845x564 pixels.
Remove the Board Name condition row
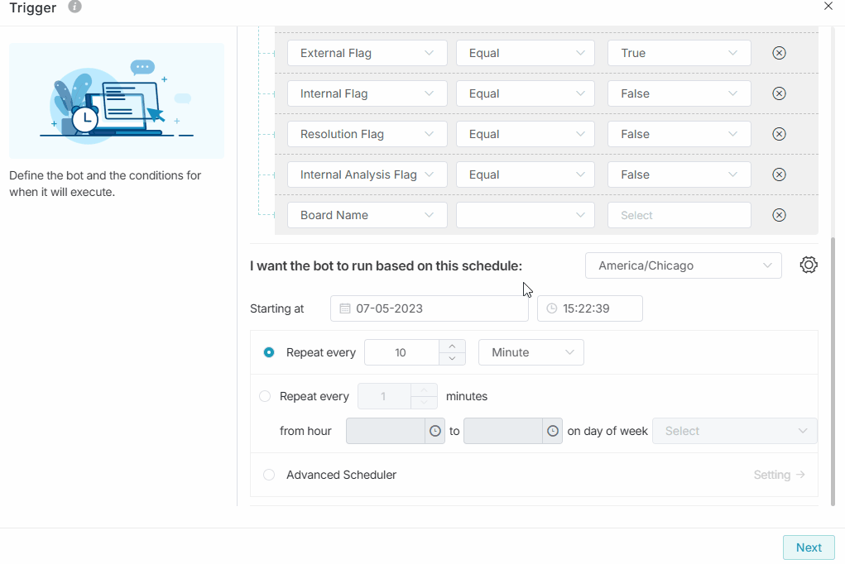pos(779,215)
